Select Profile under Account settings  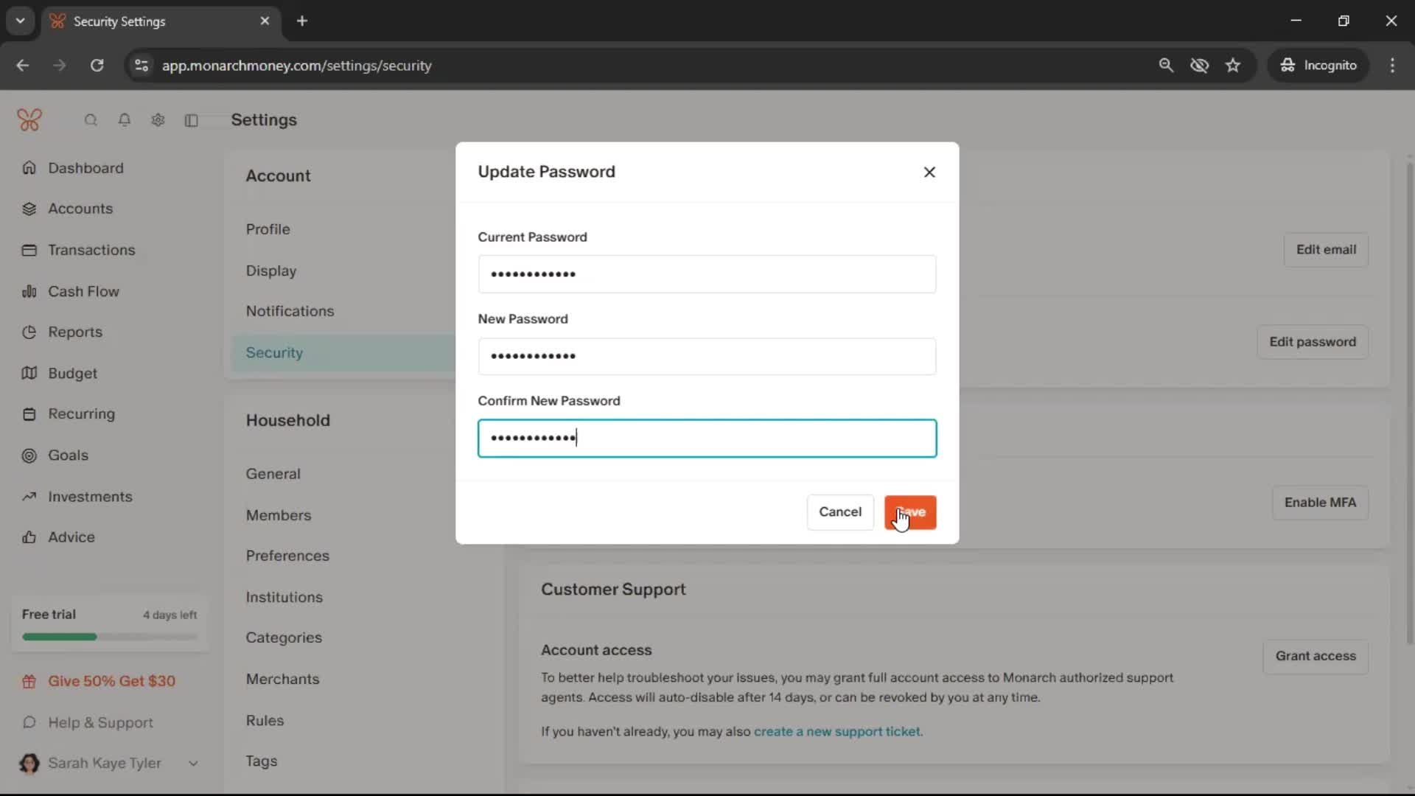coord(268,229)
